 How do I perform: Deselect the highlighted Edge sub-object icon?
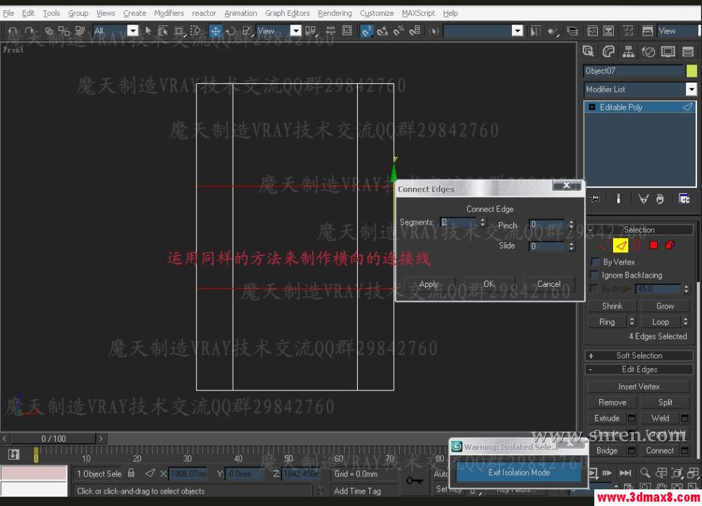[x=620, y=246]
